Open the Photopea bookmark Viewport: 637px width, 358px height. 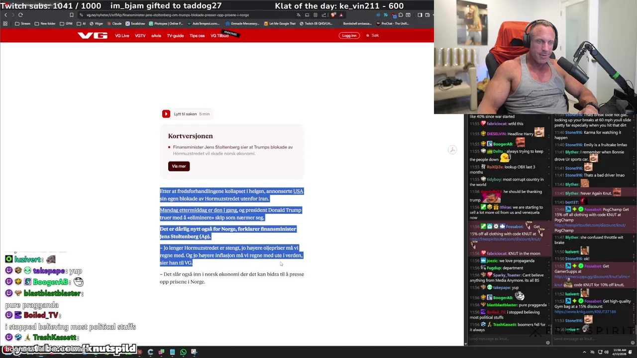166,23
